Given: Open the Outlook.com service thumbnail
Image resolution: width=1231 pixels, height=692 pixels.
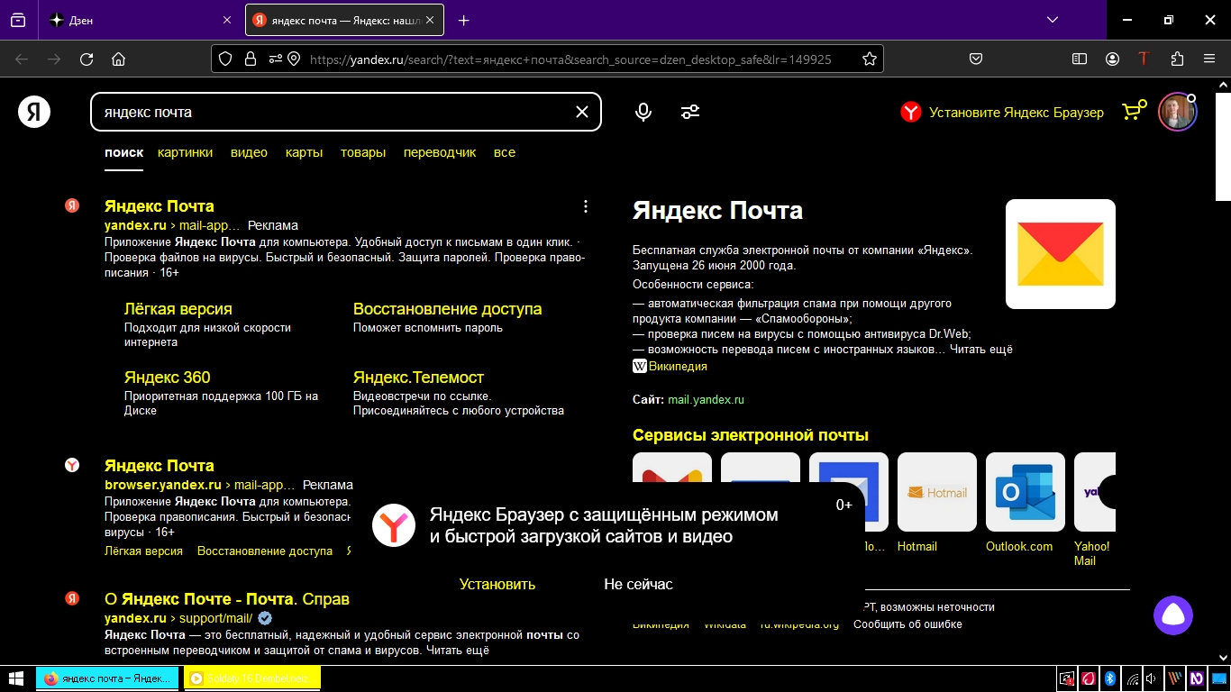Looking at the screenshot, I should (1026, 492).
